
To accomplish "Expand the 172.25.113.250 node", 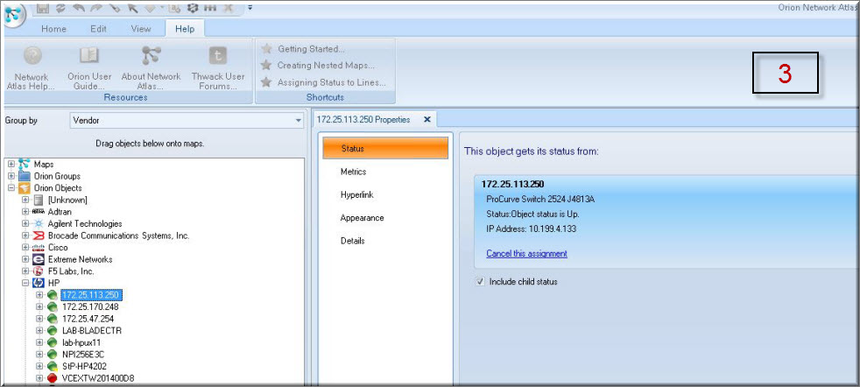I will [39, 295].
